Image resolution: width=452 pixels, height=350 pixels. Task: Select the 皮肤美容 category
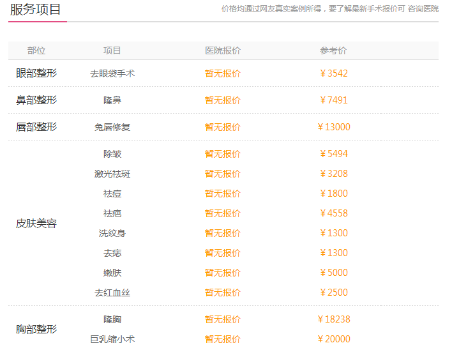pos(36,224)
